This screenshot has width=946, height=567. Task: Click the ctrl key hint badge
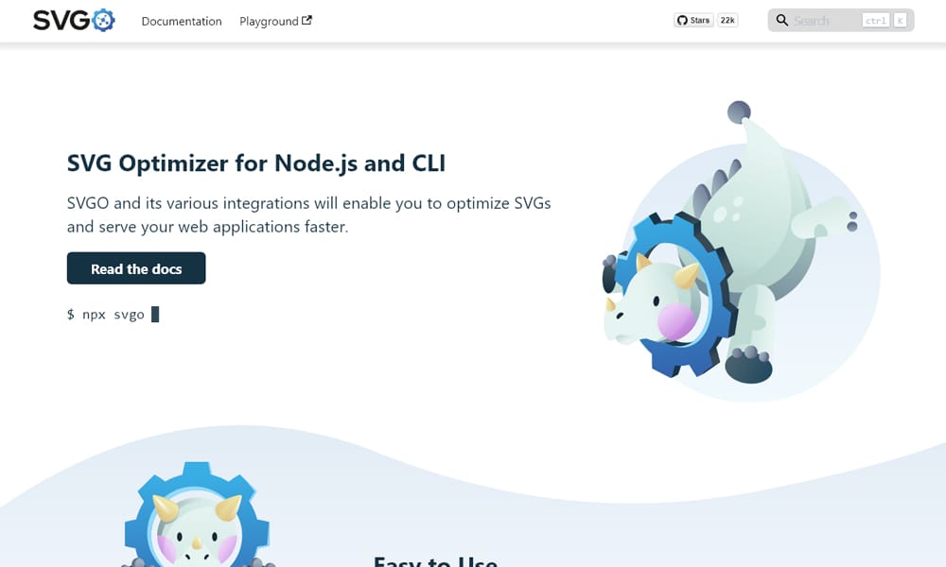(875, 21)
